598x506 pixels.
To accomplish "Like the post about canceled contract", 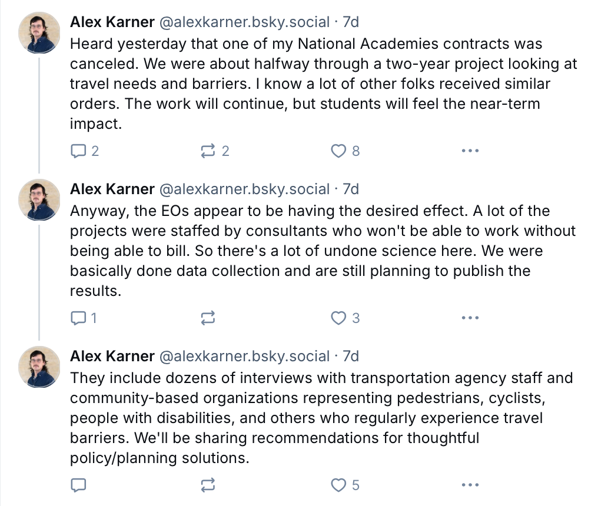I will [x=338, y=151].
